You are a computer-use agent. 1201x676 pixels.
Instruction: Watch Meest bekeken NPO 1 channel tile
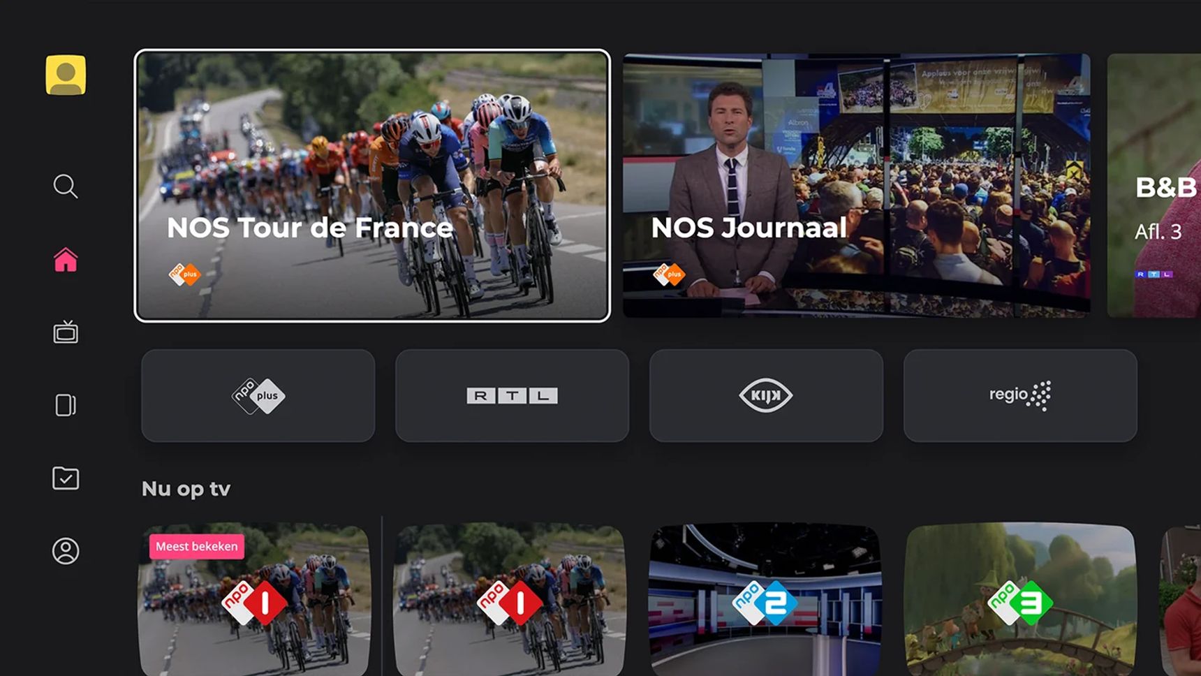[254, 600]
